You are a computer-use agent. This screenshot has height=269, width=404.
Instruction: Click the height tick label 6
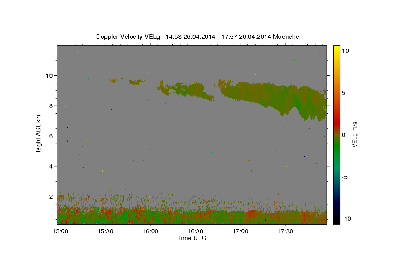pos(52,136)
